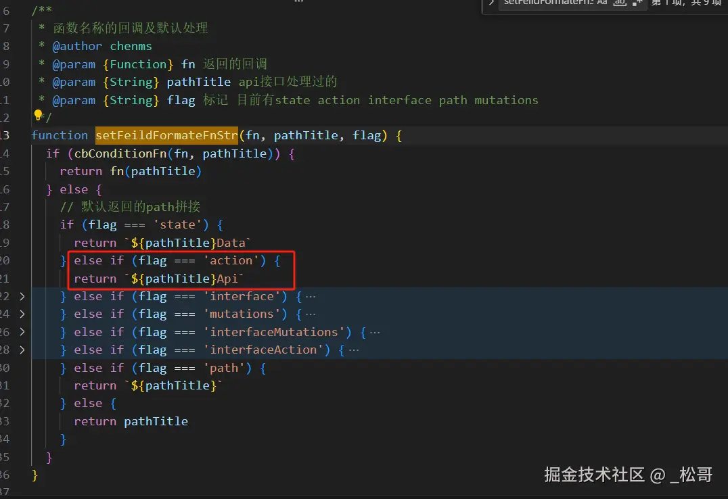The width and height of the screenshot is (728, 499).
Task: Click the search match count text
Action: (x=685, y=3)
